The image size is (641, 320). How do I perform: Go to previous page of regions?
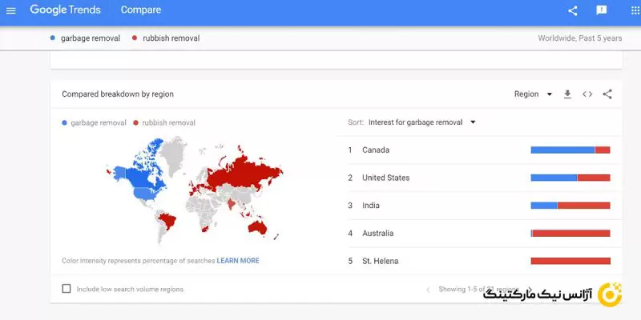(428, 290)
